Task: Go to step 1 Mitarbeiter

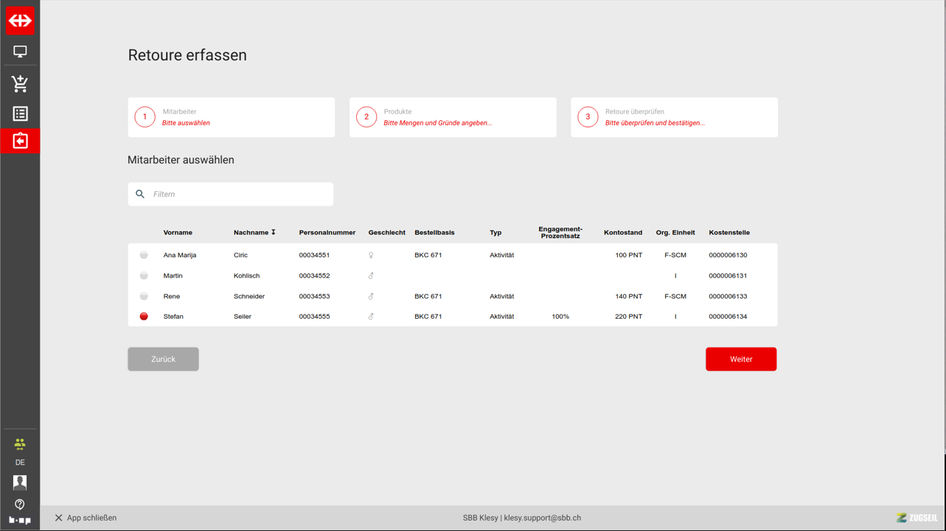Action: 231,117
